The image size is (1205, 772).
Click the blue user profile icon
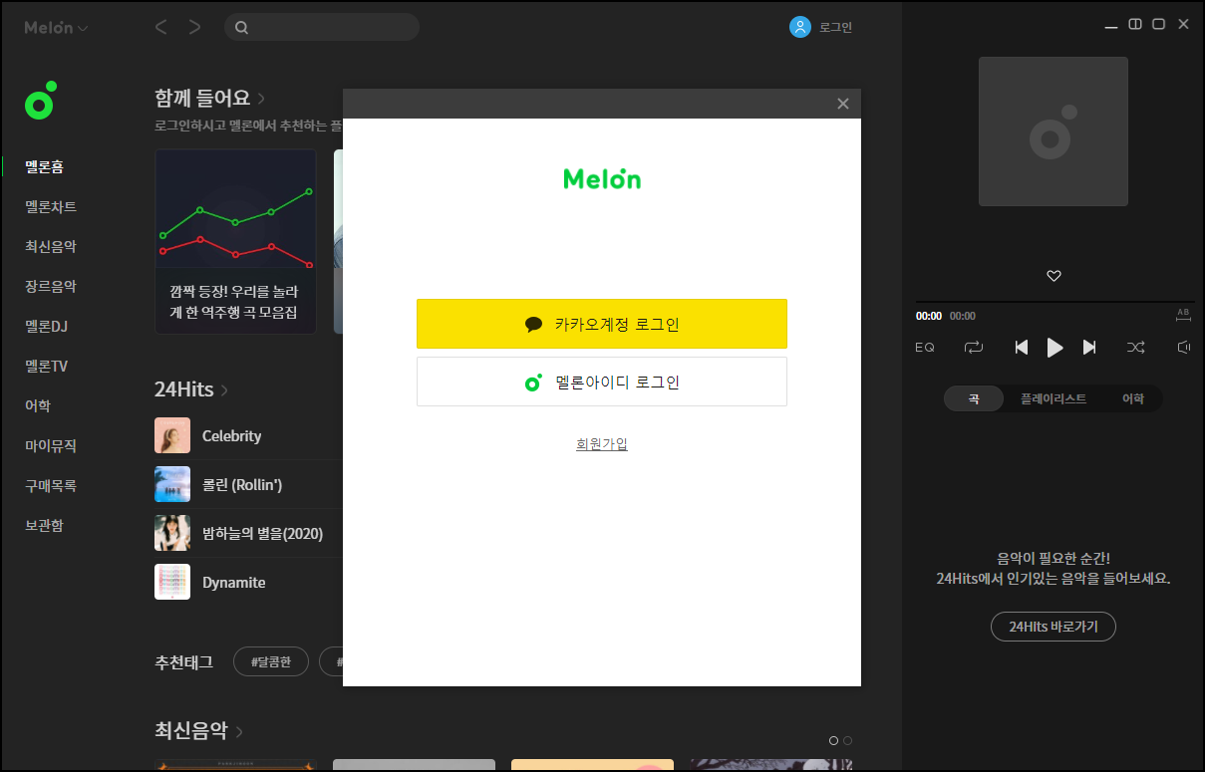coord(799,27)
